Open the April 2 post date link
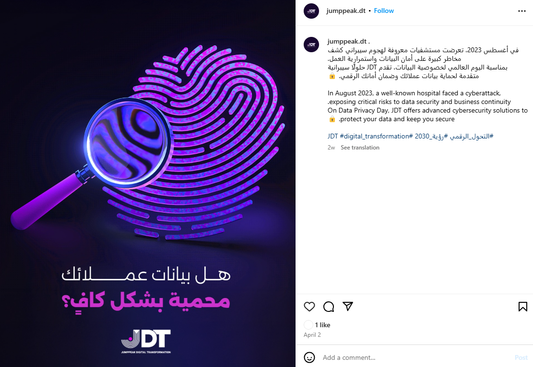The width and height of the screenshot is (533, 367). point(312,335)
